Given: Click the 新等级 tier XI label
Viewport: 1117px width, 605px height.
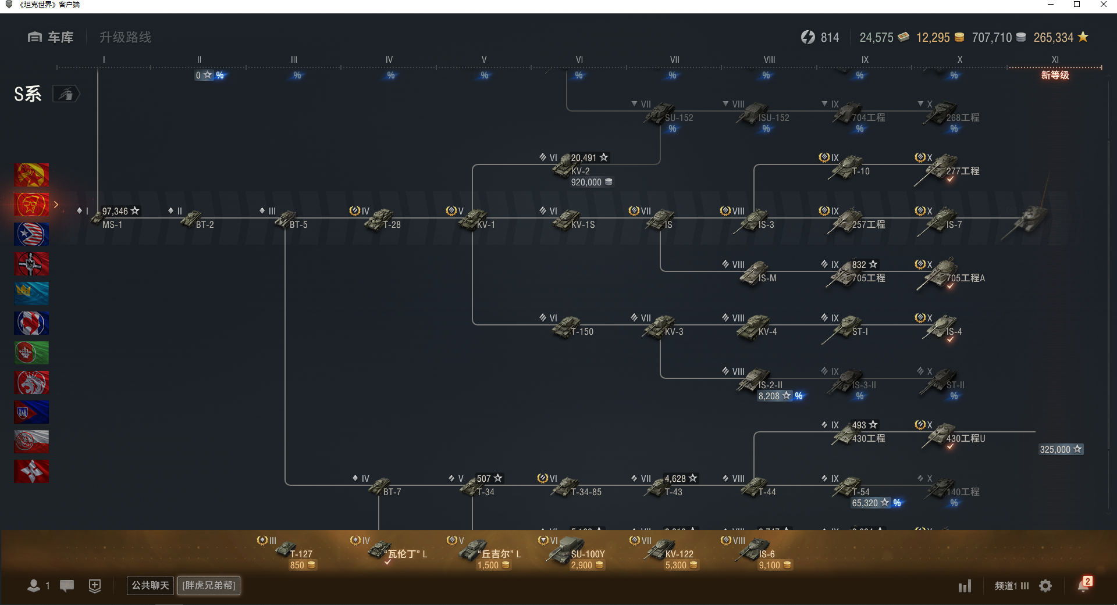Looking at the screenshot, I should 1055,75.
